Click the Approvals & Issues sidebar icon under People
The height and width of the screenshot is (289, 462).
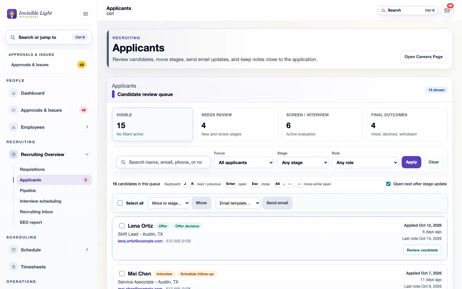13,110
